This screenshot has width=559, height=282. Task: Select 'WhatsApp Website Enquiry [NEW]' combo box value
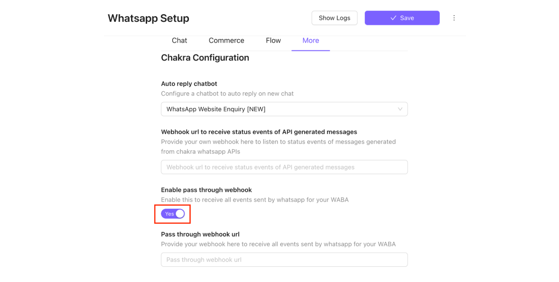(x=216, y=109)
